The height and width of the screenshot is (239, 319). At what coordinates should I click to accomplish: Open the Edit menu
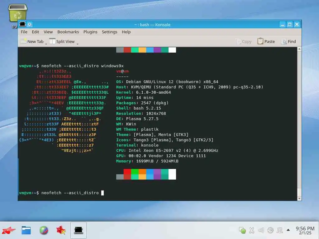tap(36, 32)
